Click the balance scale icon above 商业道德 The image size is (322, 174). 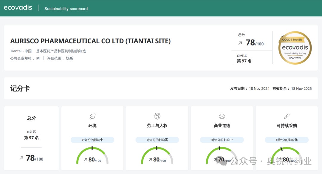point(222,116)
